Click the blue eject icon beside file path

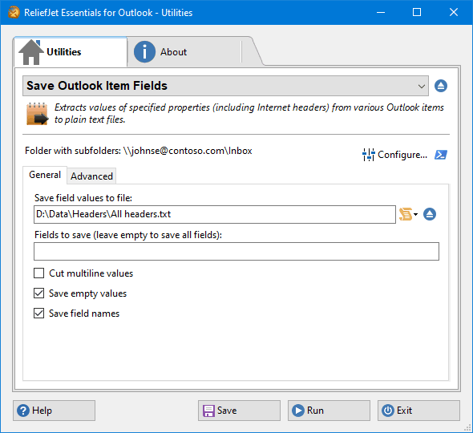430,214
